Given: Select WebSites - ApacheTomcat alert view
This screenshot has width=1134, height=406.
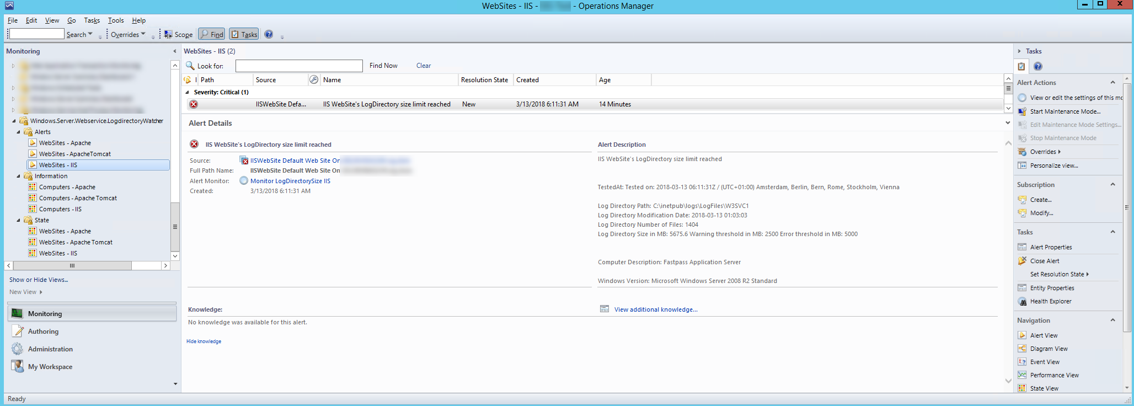Looking at the screenshot, I should pos(74,154).
